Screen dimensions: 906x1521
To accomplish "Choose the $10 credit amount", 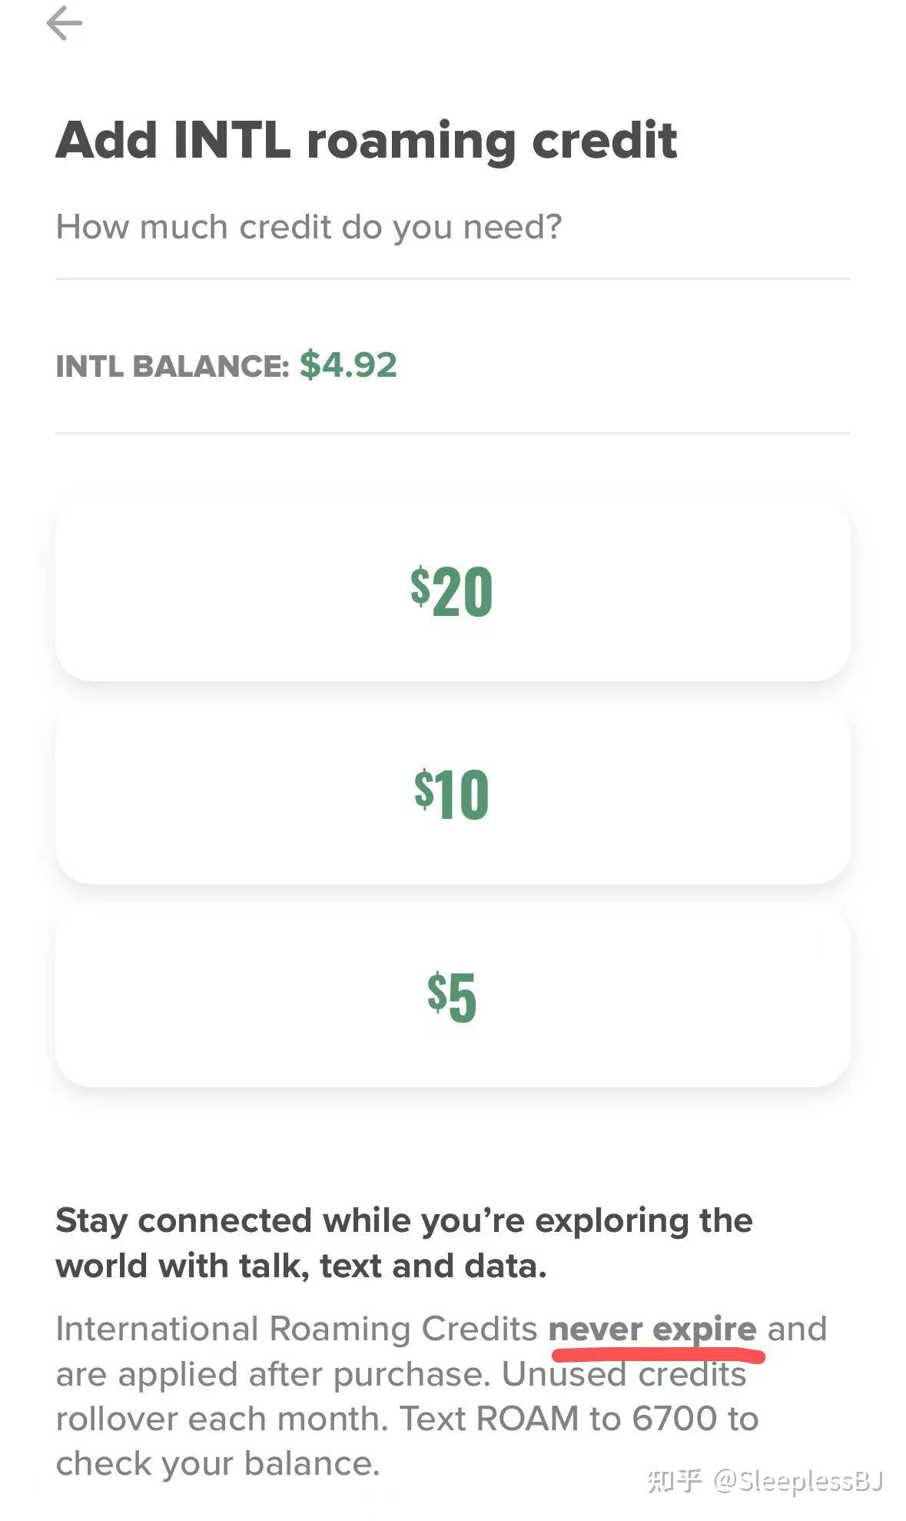I will coord(452,794).
